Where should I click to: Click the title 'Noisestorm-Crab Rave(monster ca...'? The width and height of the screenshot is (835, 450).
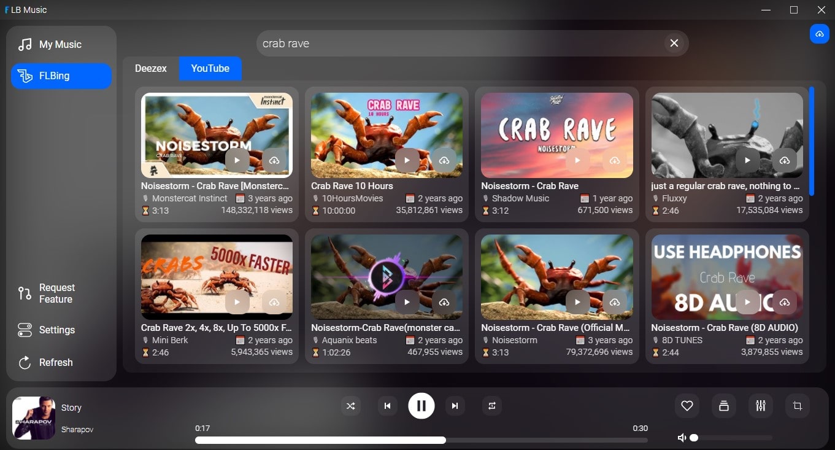[x=385, y=327]
